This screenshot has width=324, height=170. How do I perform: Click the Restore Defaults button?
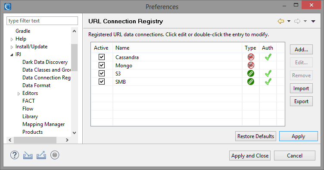coord(255,136)
